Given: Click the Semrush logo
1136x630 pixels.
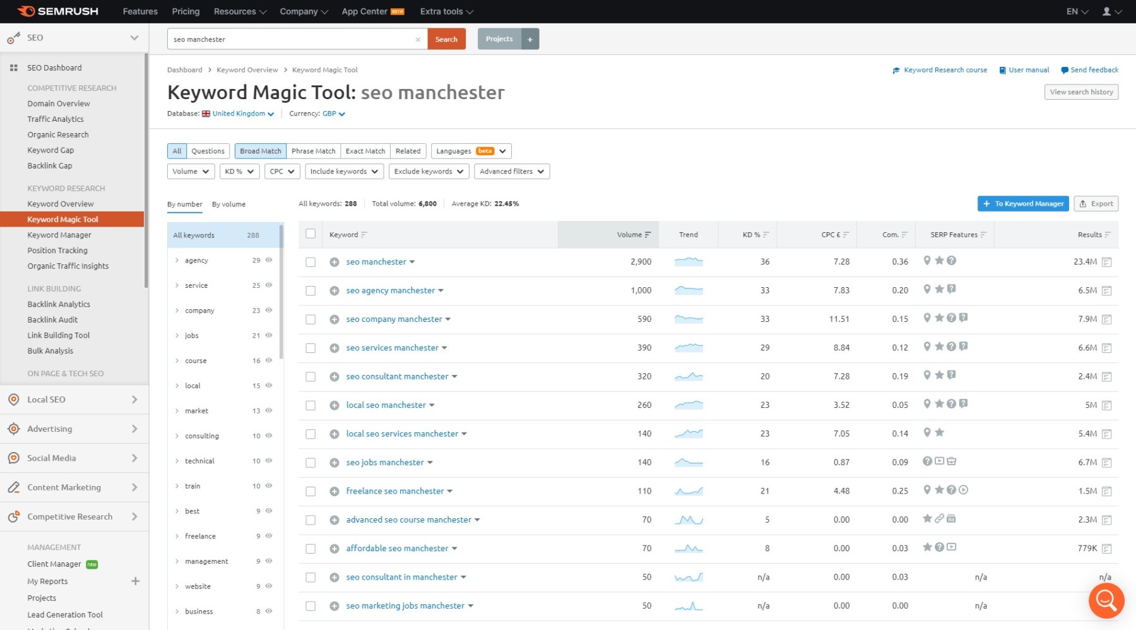Looking at the screenshot, I should pos(57,11).
